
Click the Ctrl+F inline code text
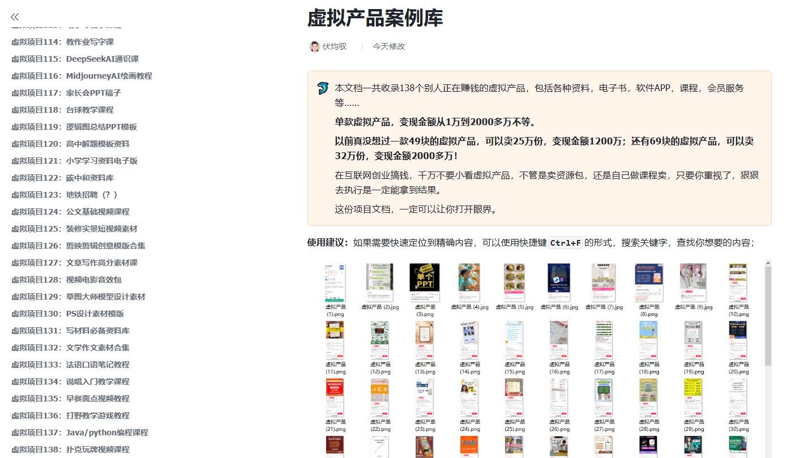566,243
